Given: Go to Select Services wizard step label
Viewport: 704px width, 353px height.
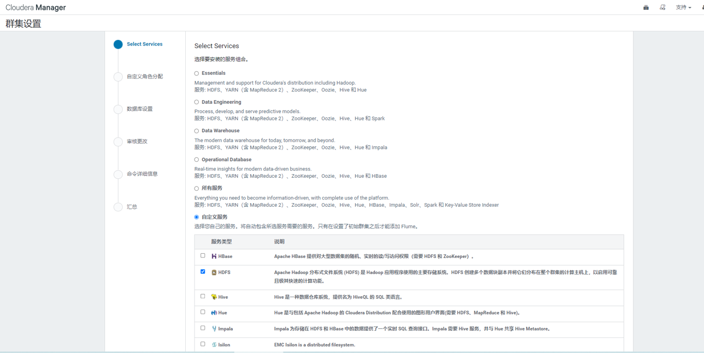Looking at the screenshot, I should (x=144, y=44).
